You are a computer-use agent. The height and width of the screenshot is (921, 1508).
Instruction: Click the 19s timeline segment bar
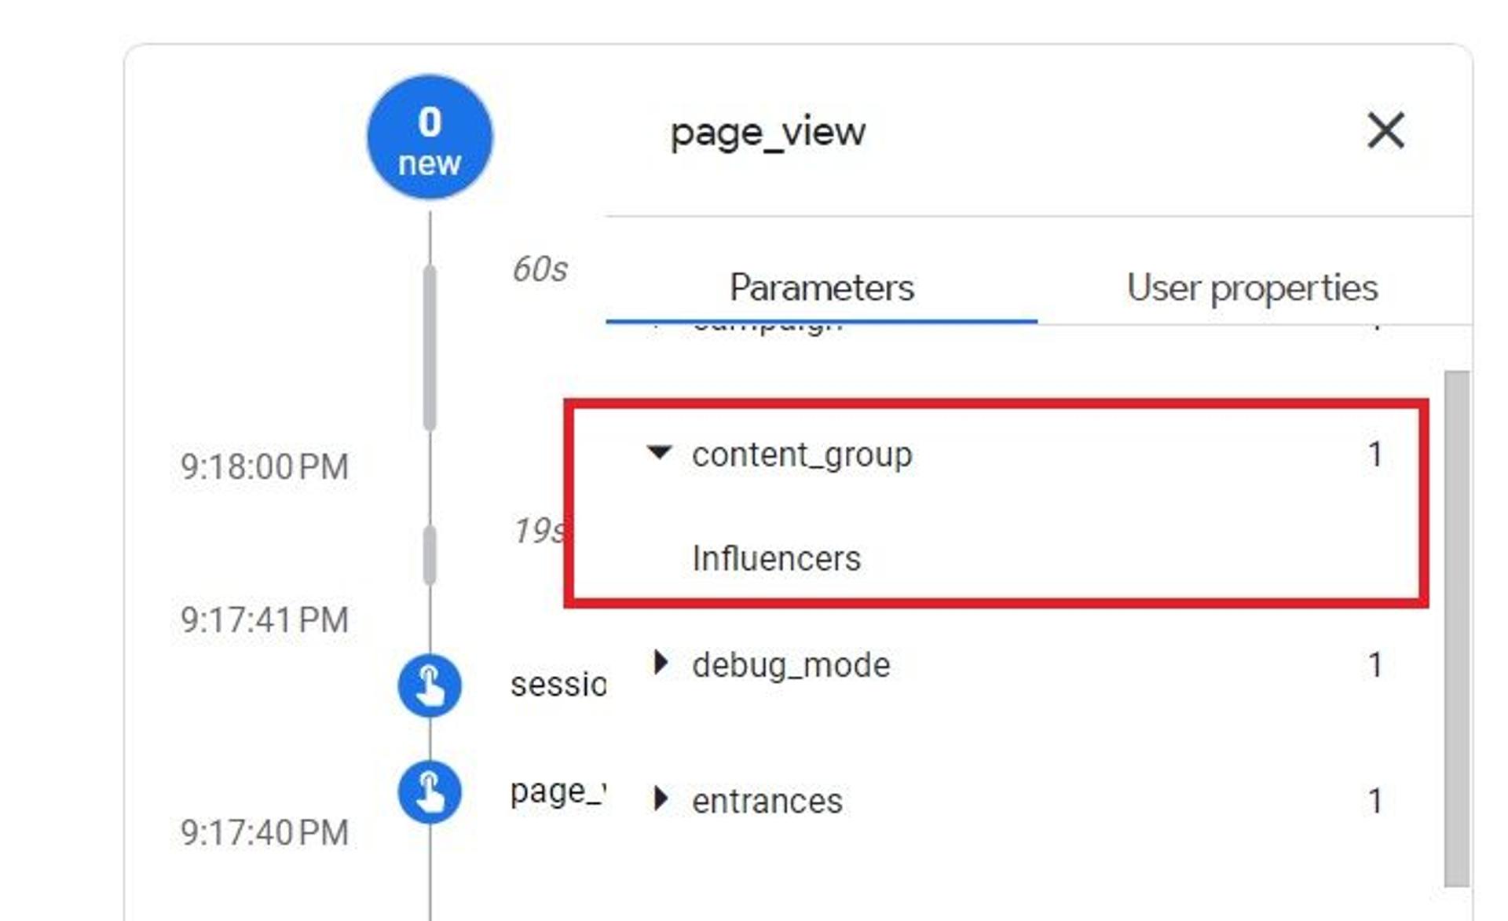coord(430,555)
